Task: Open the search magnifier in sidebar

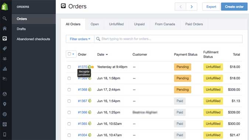Action: (4, 18)
